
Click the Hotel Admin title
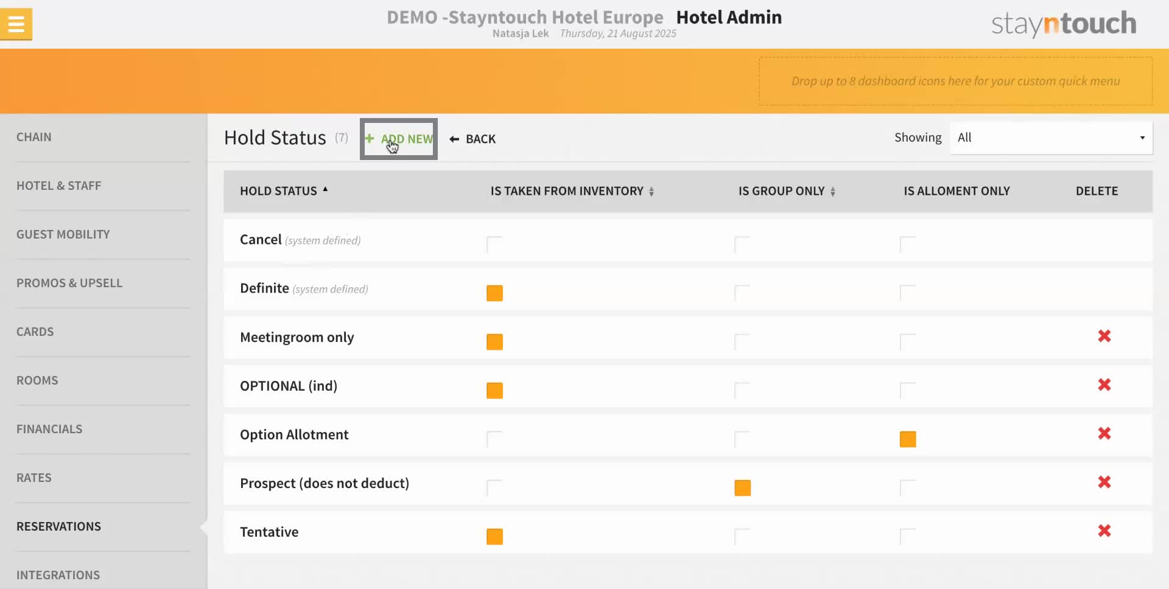coord(729,17)
